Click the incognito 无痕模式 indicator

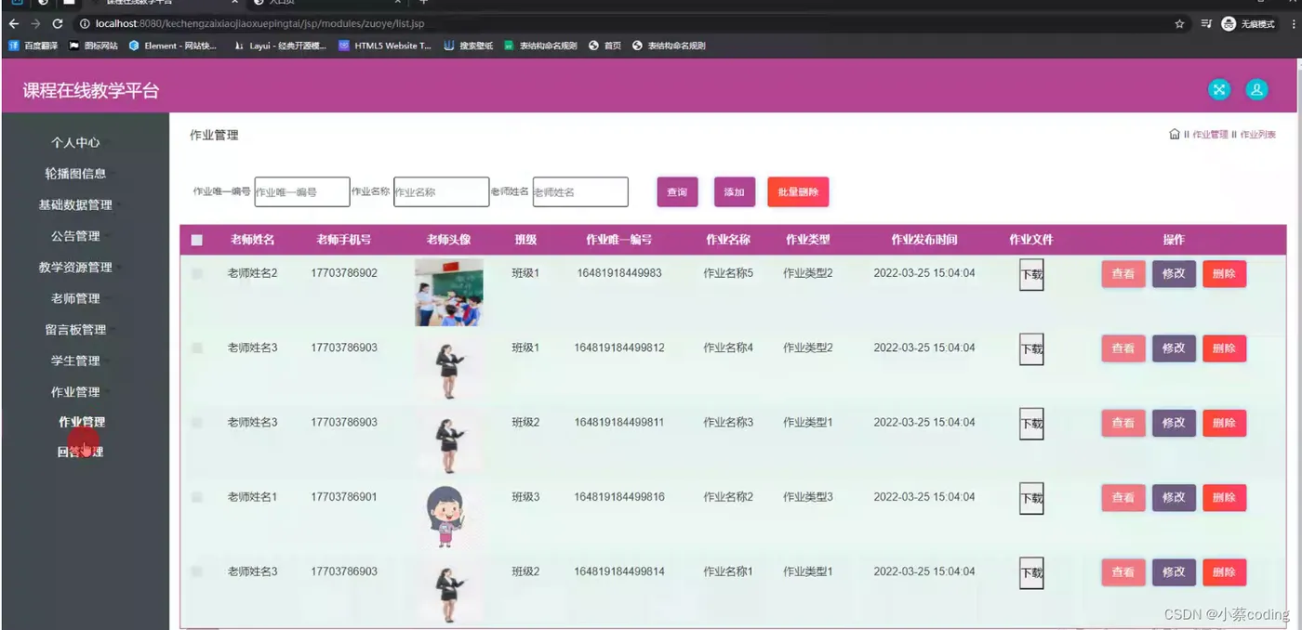pyautogui.click(x=1248, y=23)
